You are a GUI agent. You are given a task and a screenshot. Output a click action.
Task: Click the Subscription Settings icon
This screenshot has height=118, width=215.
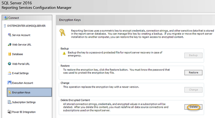[x=9, y=102]
